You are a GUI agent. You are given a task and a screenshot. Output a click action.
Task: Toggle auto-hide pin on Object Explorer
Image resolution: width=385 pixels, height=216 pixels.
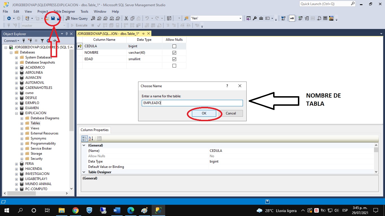(x=67, y=34)
